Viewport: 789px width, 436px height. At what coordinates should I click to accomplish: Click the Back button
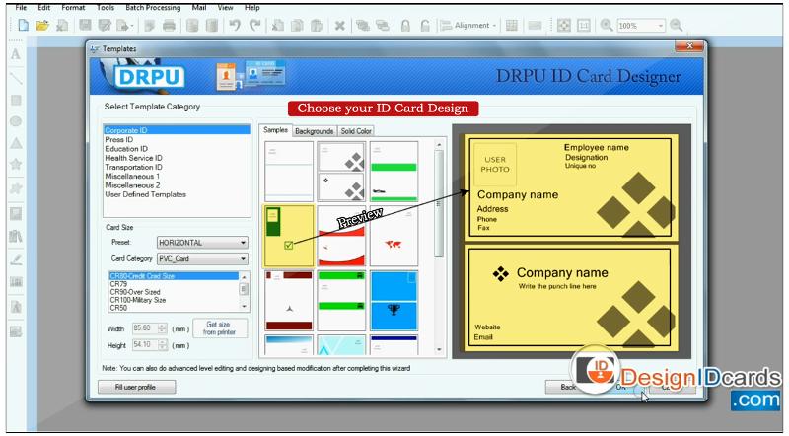click(568, 387)
